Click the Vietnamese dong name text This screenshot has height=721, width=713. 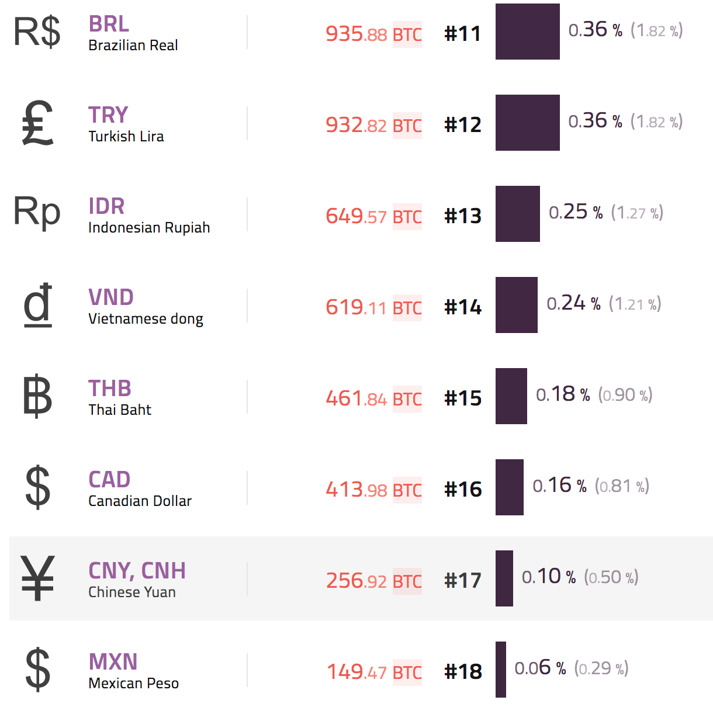coord(146,319)
